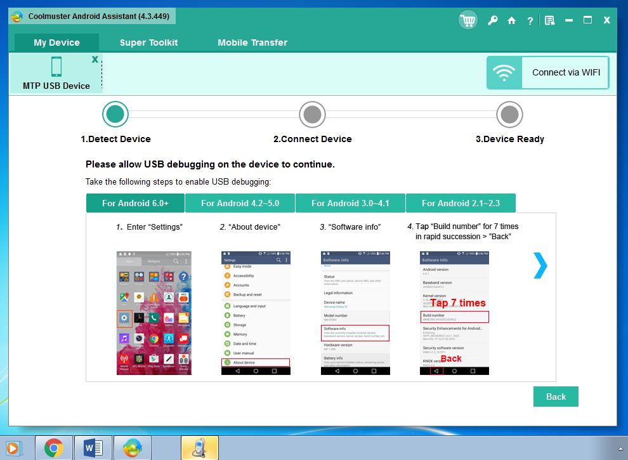628x460 pixels.
Task: Maximize the Coolmuster window
Action: (587, 20)
